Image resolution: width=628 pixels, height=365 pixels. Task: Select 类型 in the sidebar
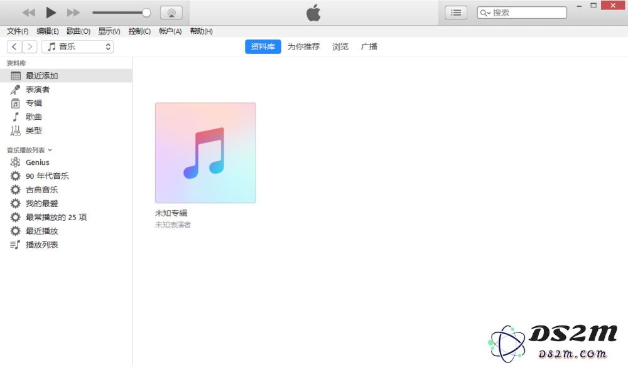tap(66, 130)
